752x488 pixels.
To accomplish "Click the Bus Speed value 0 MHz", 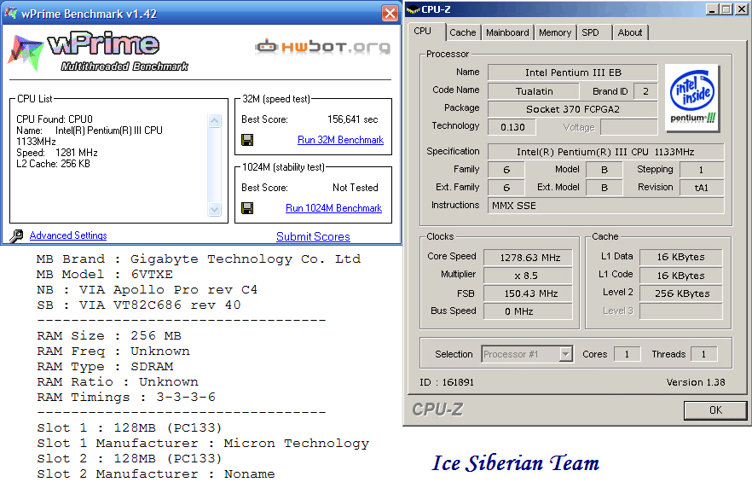I will (x=528, y=311).
